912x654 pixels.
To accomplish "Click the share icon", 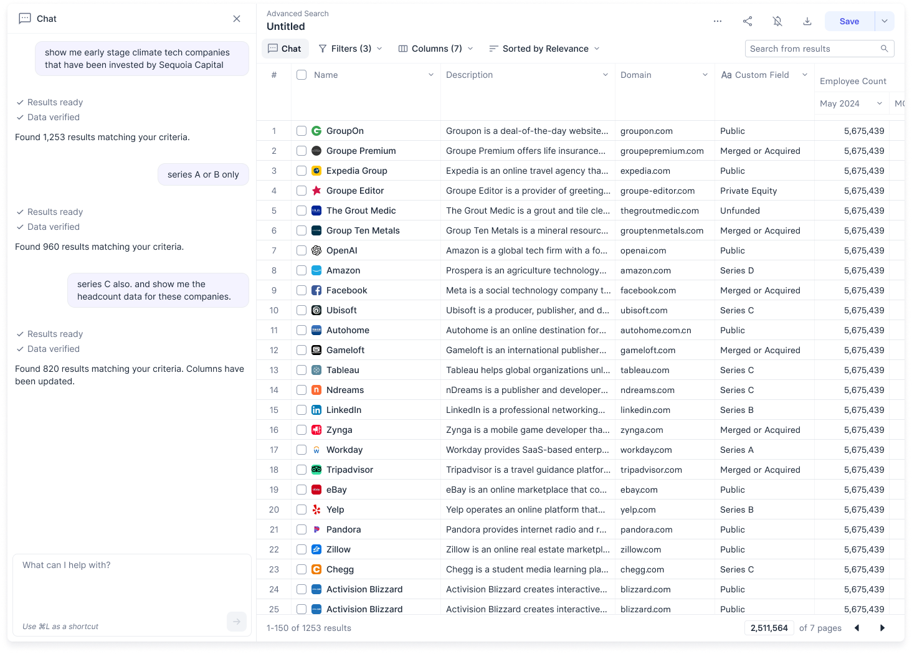I will point(748,21).
